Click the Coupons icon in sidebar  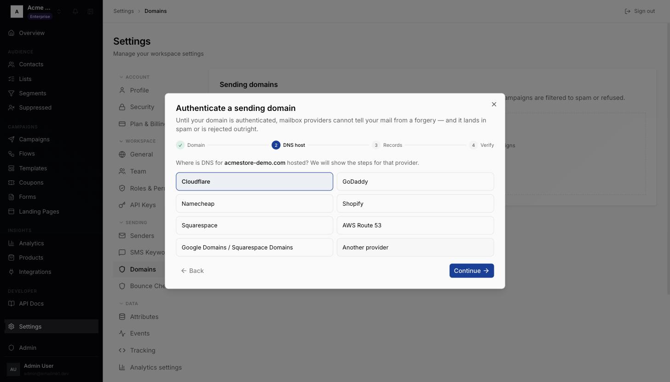coord(12,183)
